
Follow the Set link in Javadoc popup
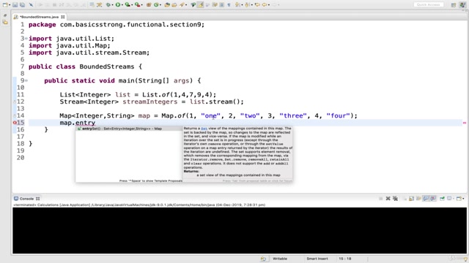click(204, 129)
